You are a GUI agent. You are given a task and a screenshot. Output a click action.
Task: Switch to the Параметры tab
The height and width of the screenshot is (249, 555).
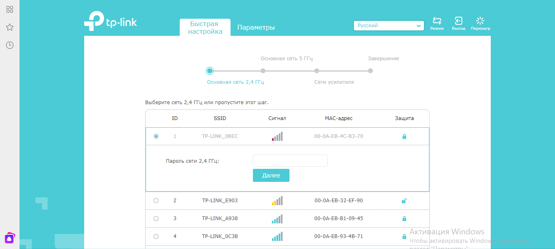click(x=256, y=28)
